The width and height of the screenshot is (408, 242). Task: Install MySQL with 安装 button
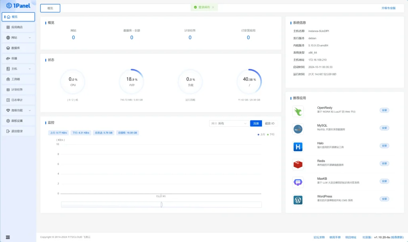pyautogui.click(x=384, y=128)
